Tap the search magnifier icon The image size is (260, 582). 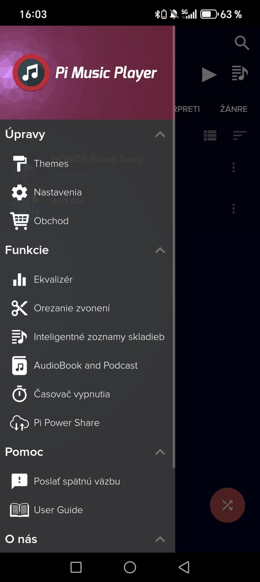click(242, 43)
